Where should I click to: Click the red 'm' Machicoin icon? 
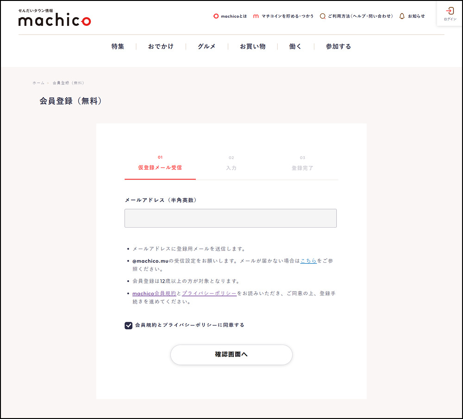pyautogui.click(x=256, y=16)
